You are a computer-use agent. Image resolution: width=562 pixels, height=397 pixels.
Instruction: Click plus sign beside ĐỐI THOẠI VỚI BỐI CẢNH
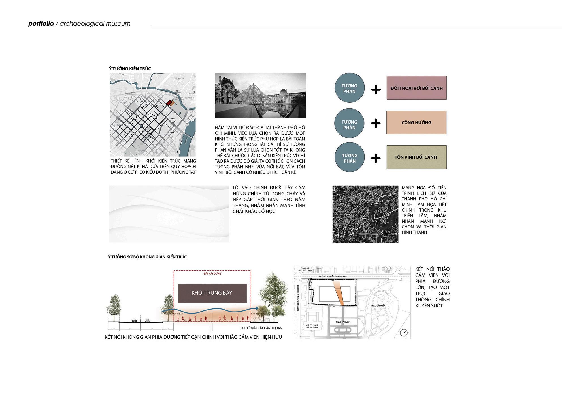pos(376,90)
